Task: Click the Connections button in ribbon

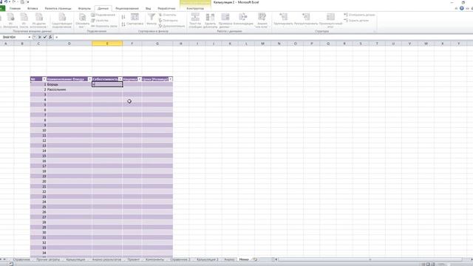Action: [103, 15]
